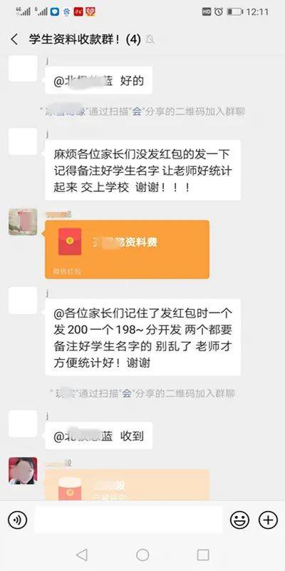Tap the group title 学生资料收款群
The width and height of the screenshot is (285, 571).
point(75,39)
